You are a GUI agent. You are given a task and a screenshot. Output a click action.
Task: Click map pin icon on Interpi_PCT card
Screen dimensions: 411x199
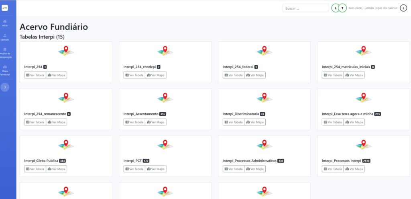(165, 145)
